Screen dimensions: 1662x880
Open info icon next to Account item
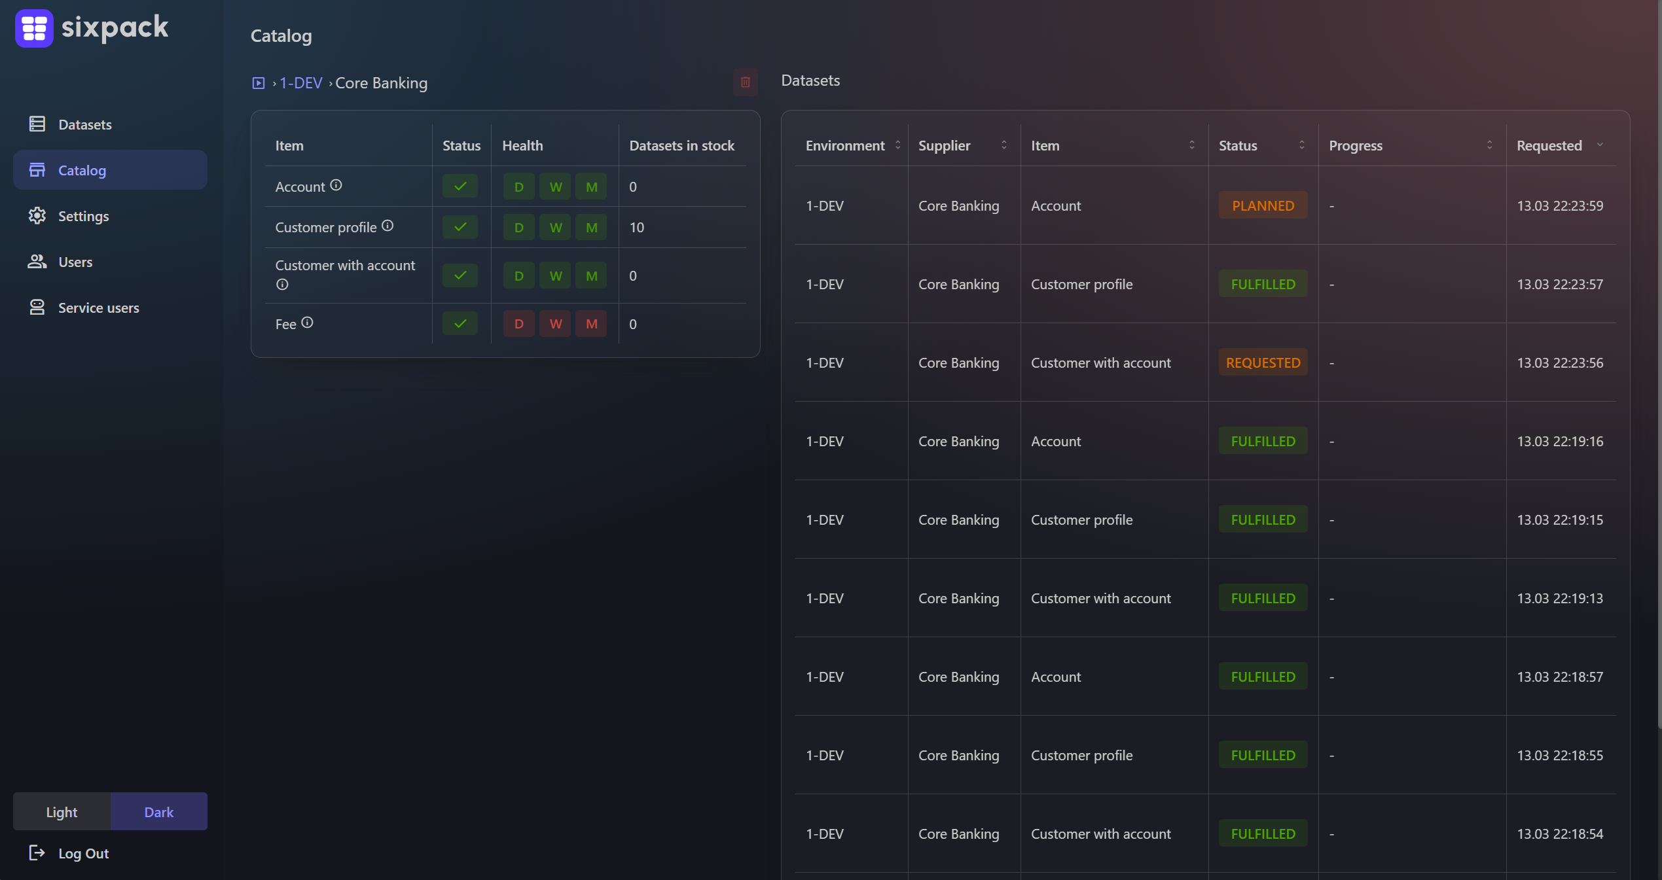click(336, 185)
